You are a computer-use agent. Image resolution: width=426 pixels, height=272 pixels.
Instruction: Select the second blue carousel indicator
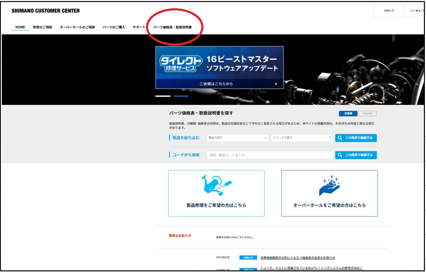pos(181,96)
